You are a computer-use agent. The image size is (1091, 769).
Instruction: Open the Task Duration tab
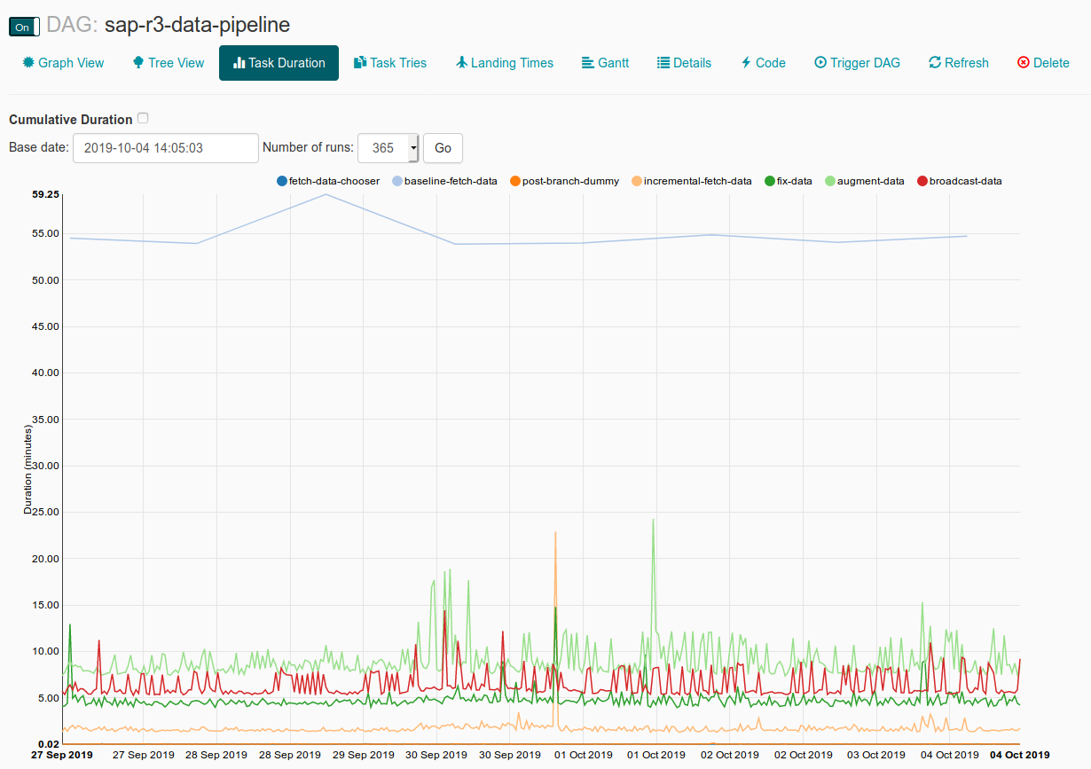279,63
